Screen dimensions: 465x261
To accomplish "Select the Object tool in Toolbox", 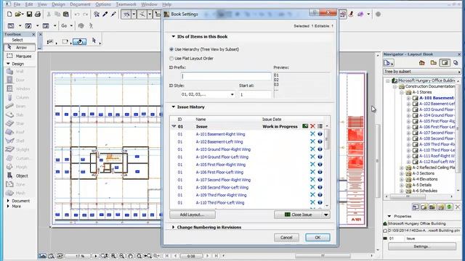I will click(20, 175).
